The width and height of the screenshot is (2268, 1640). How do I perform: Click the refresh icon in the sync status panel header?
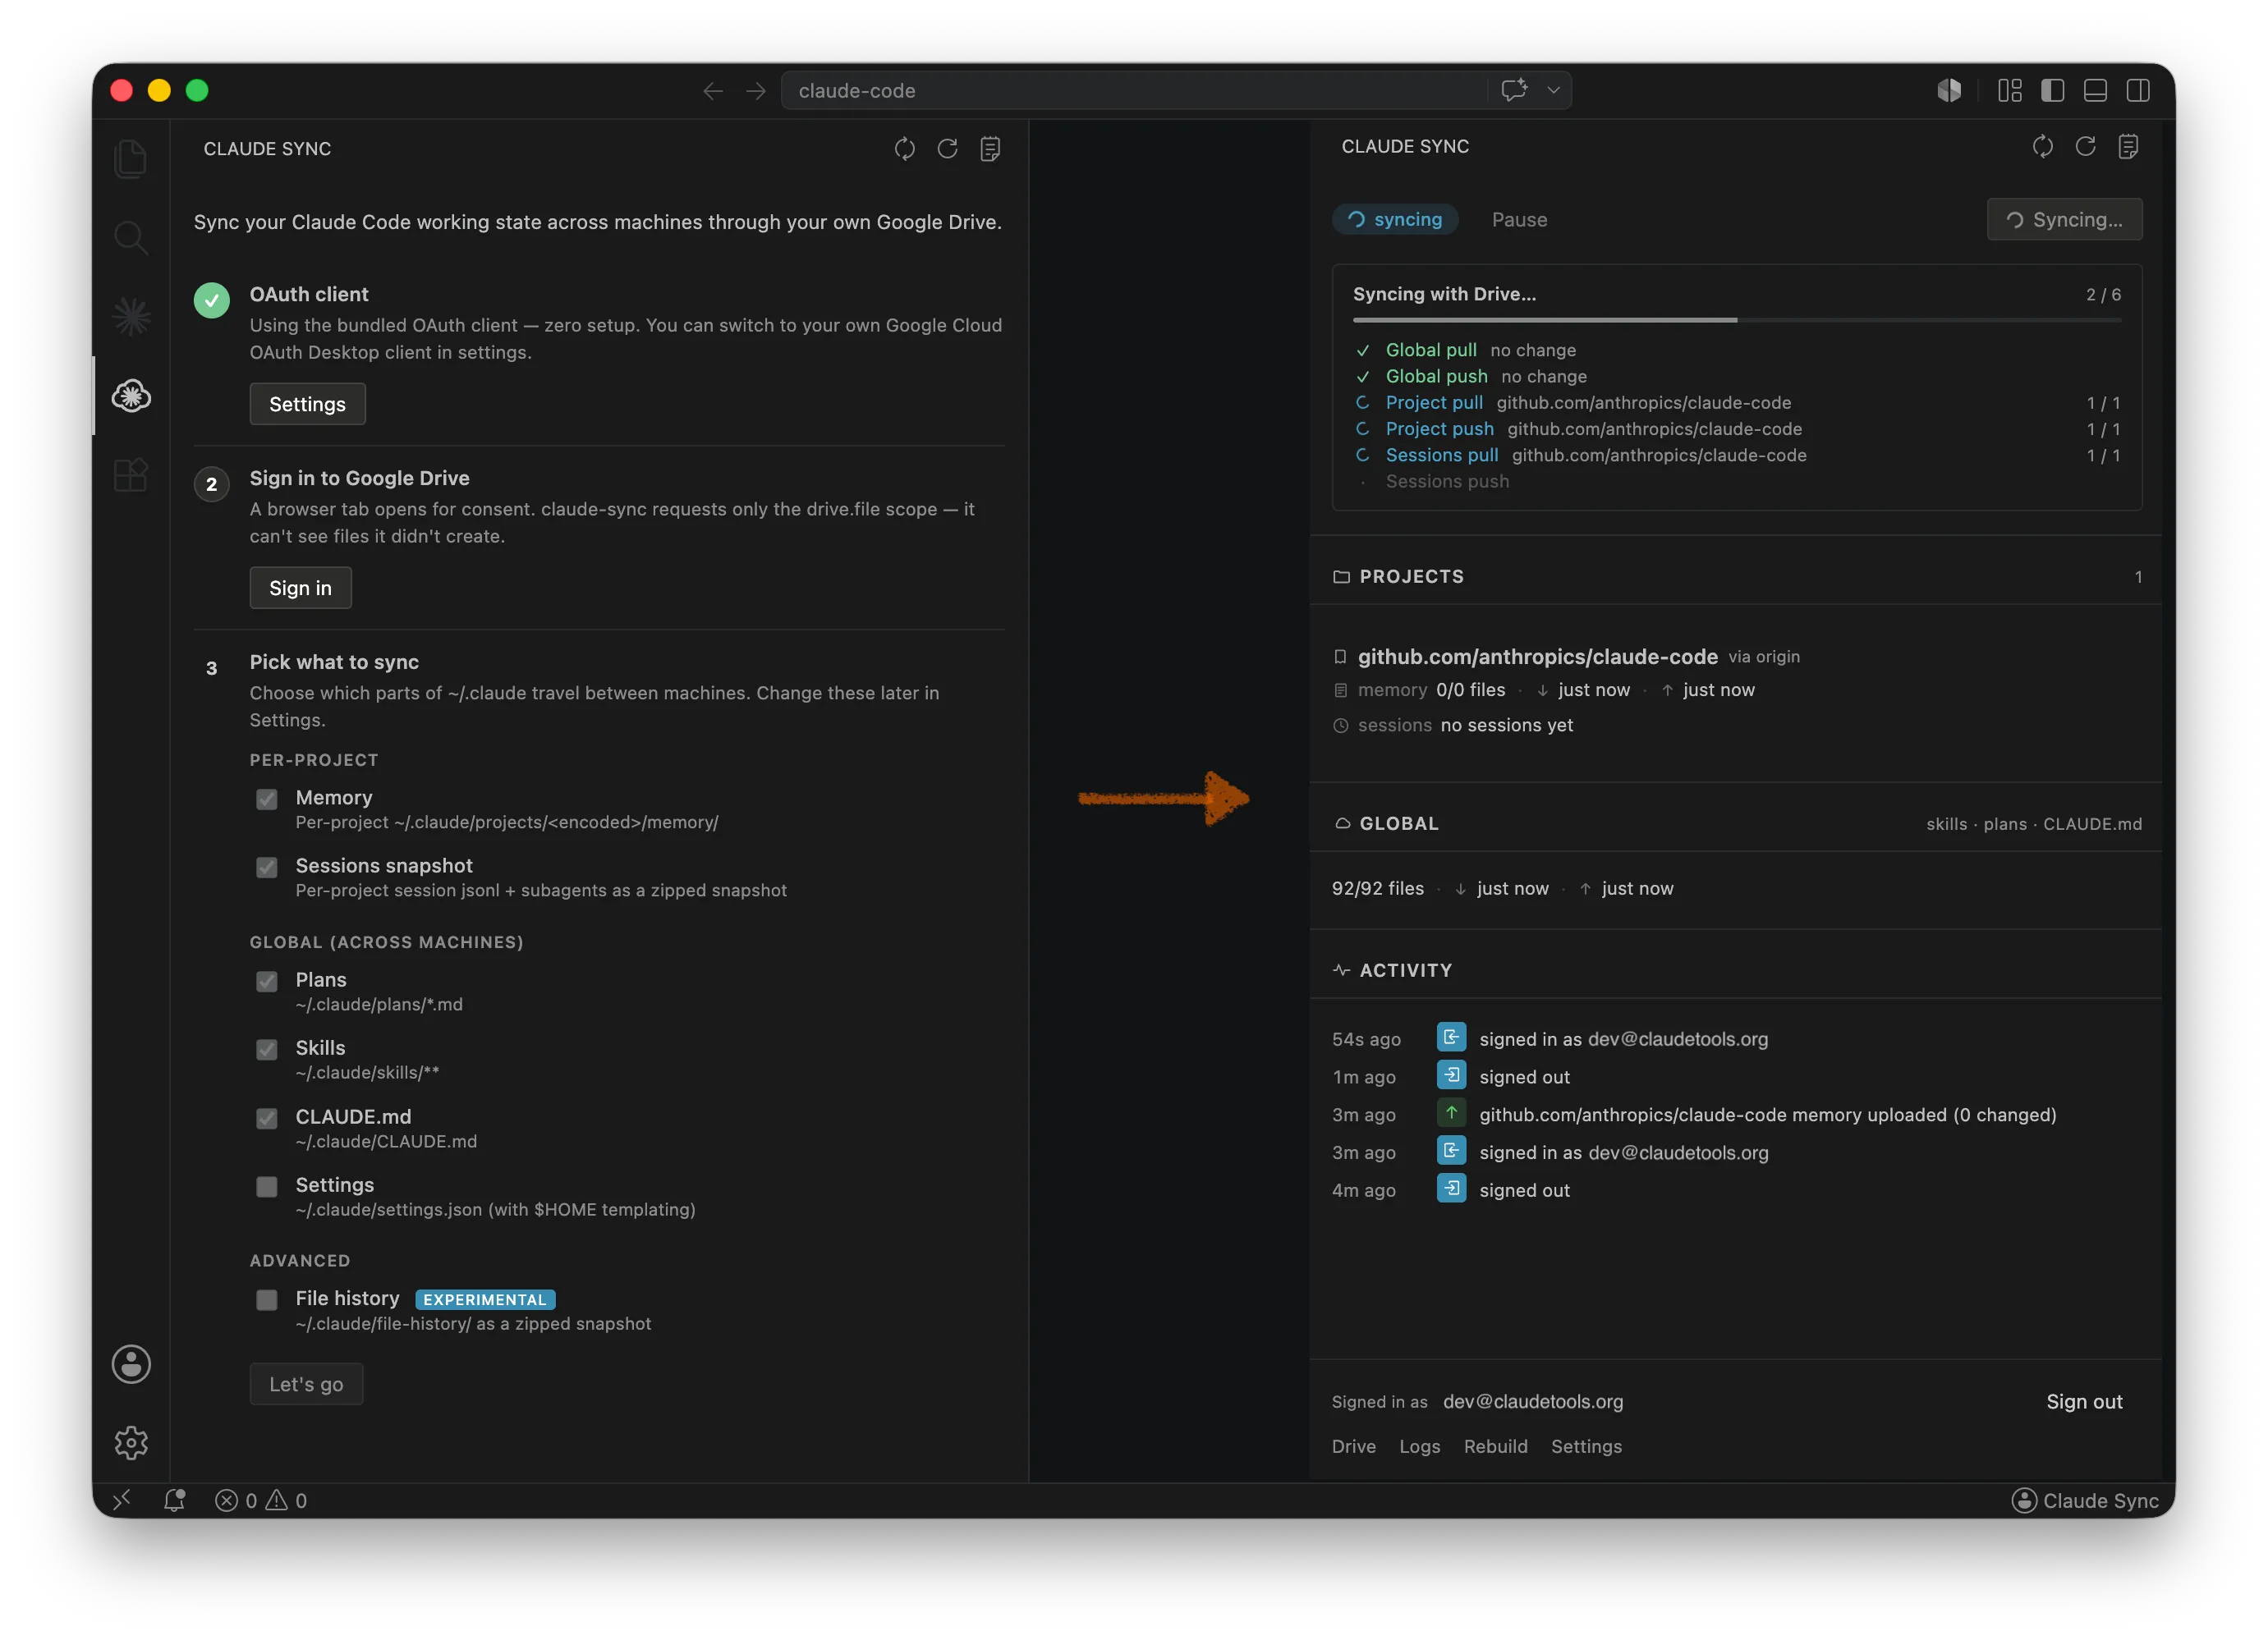pos(2085,147)
